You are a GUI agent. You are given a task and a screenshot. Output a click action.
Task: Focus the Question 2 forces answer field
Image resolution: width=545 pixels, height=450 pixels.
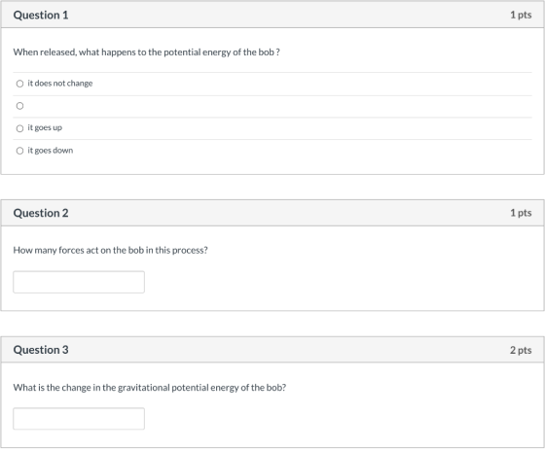79,282
